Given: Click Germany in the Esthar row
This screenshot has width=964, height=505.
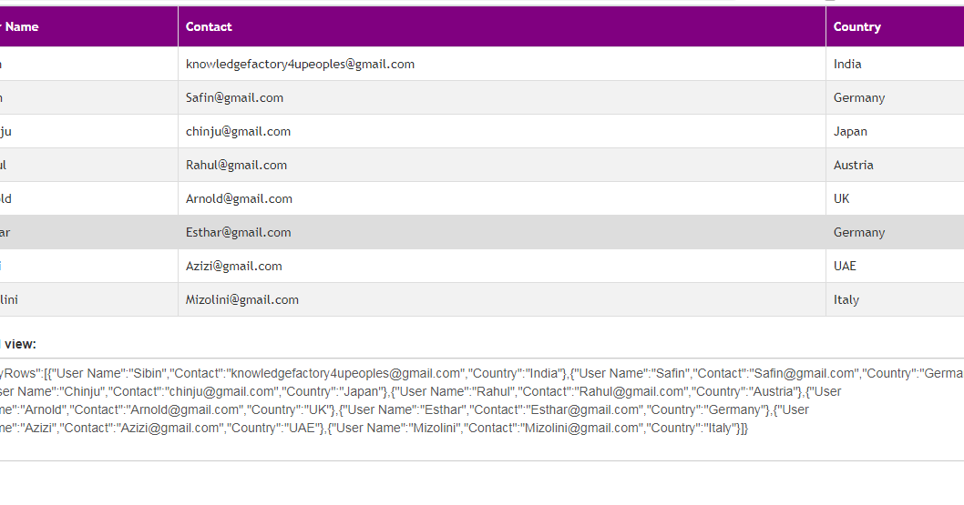Looking at the screenshot, I should (859, 232).
